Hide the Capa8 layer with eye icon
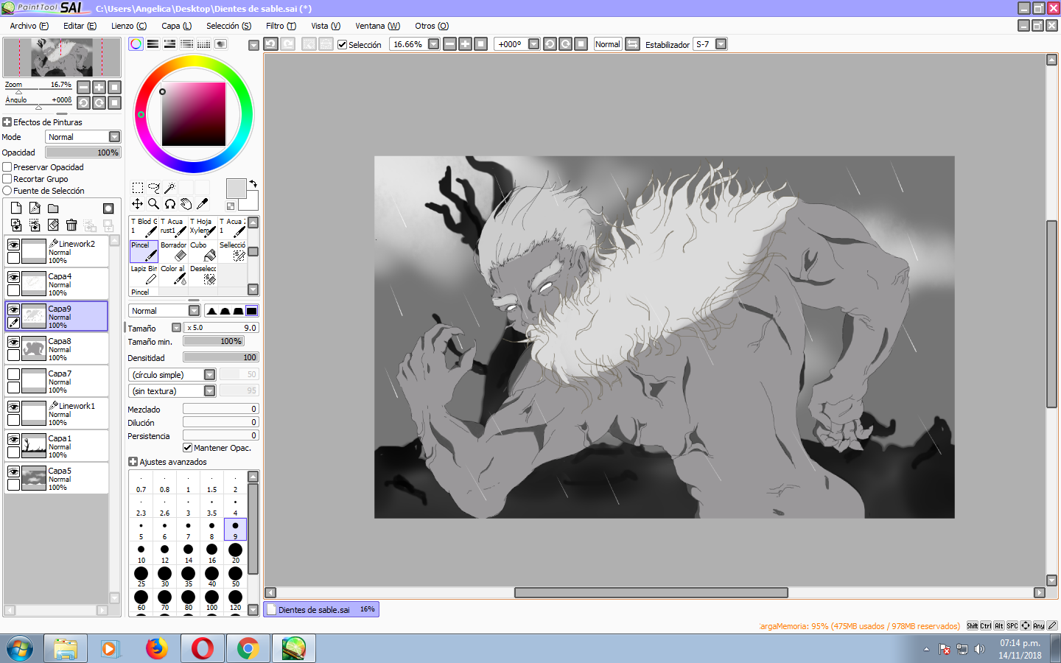The width and height of the screenshot is (1061, 663). pyautogui.click(x=13, y=342)
